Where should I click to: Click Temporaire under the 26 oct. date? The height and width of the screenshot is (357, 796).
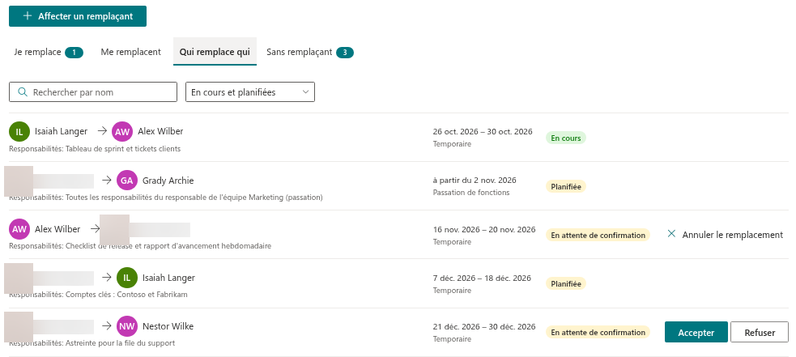click(x=452, y=144)
